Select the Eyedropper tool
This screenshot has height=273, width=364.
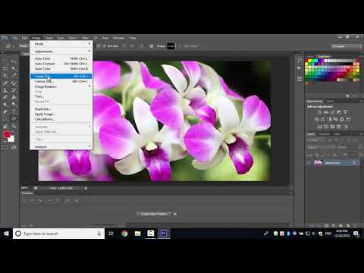[x=14, y=76]
